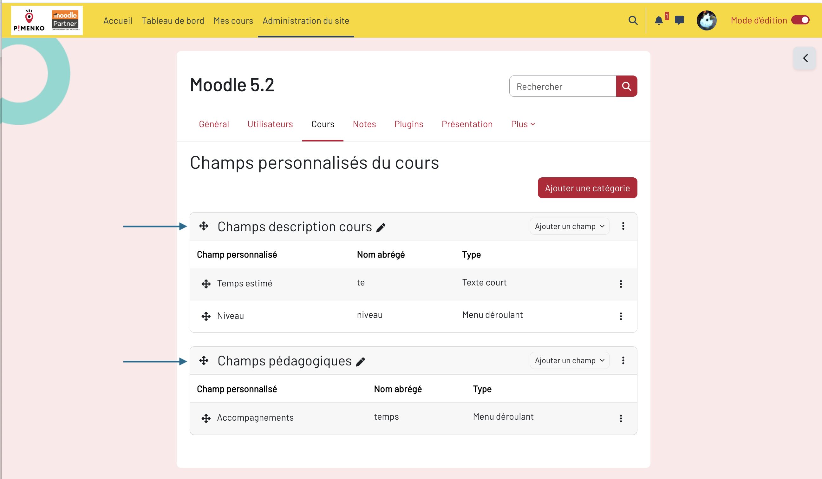
Task: Click move handle of Champs pédagogiques category
Action: pos(204,361)
